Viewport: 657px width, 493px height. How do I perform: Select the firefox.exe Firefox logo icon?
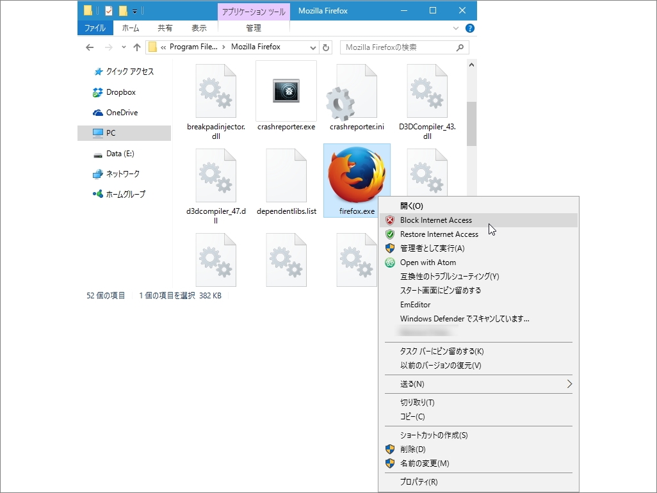[x=357, y=175]
